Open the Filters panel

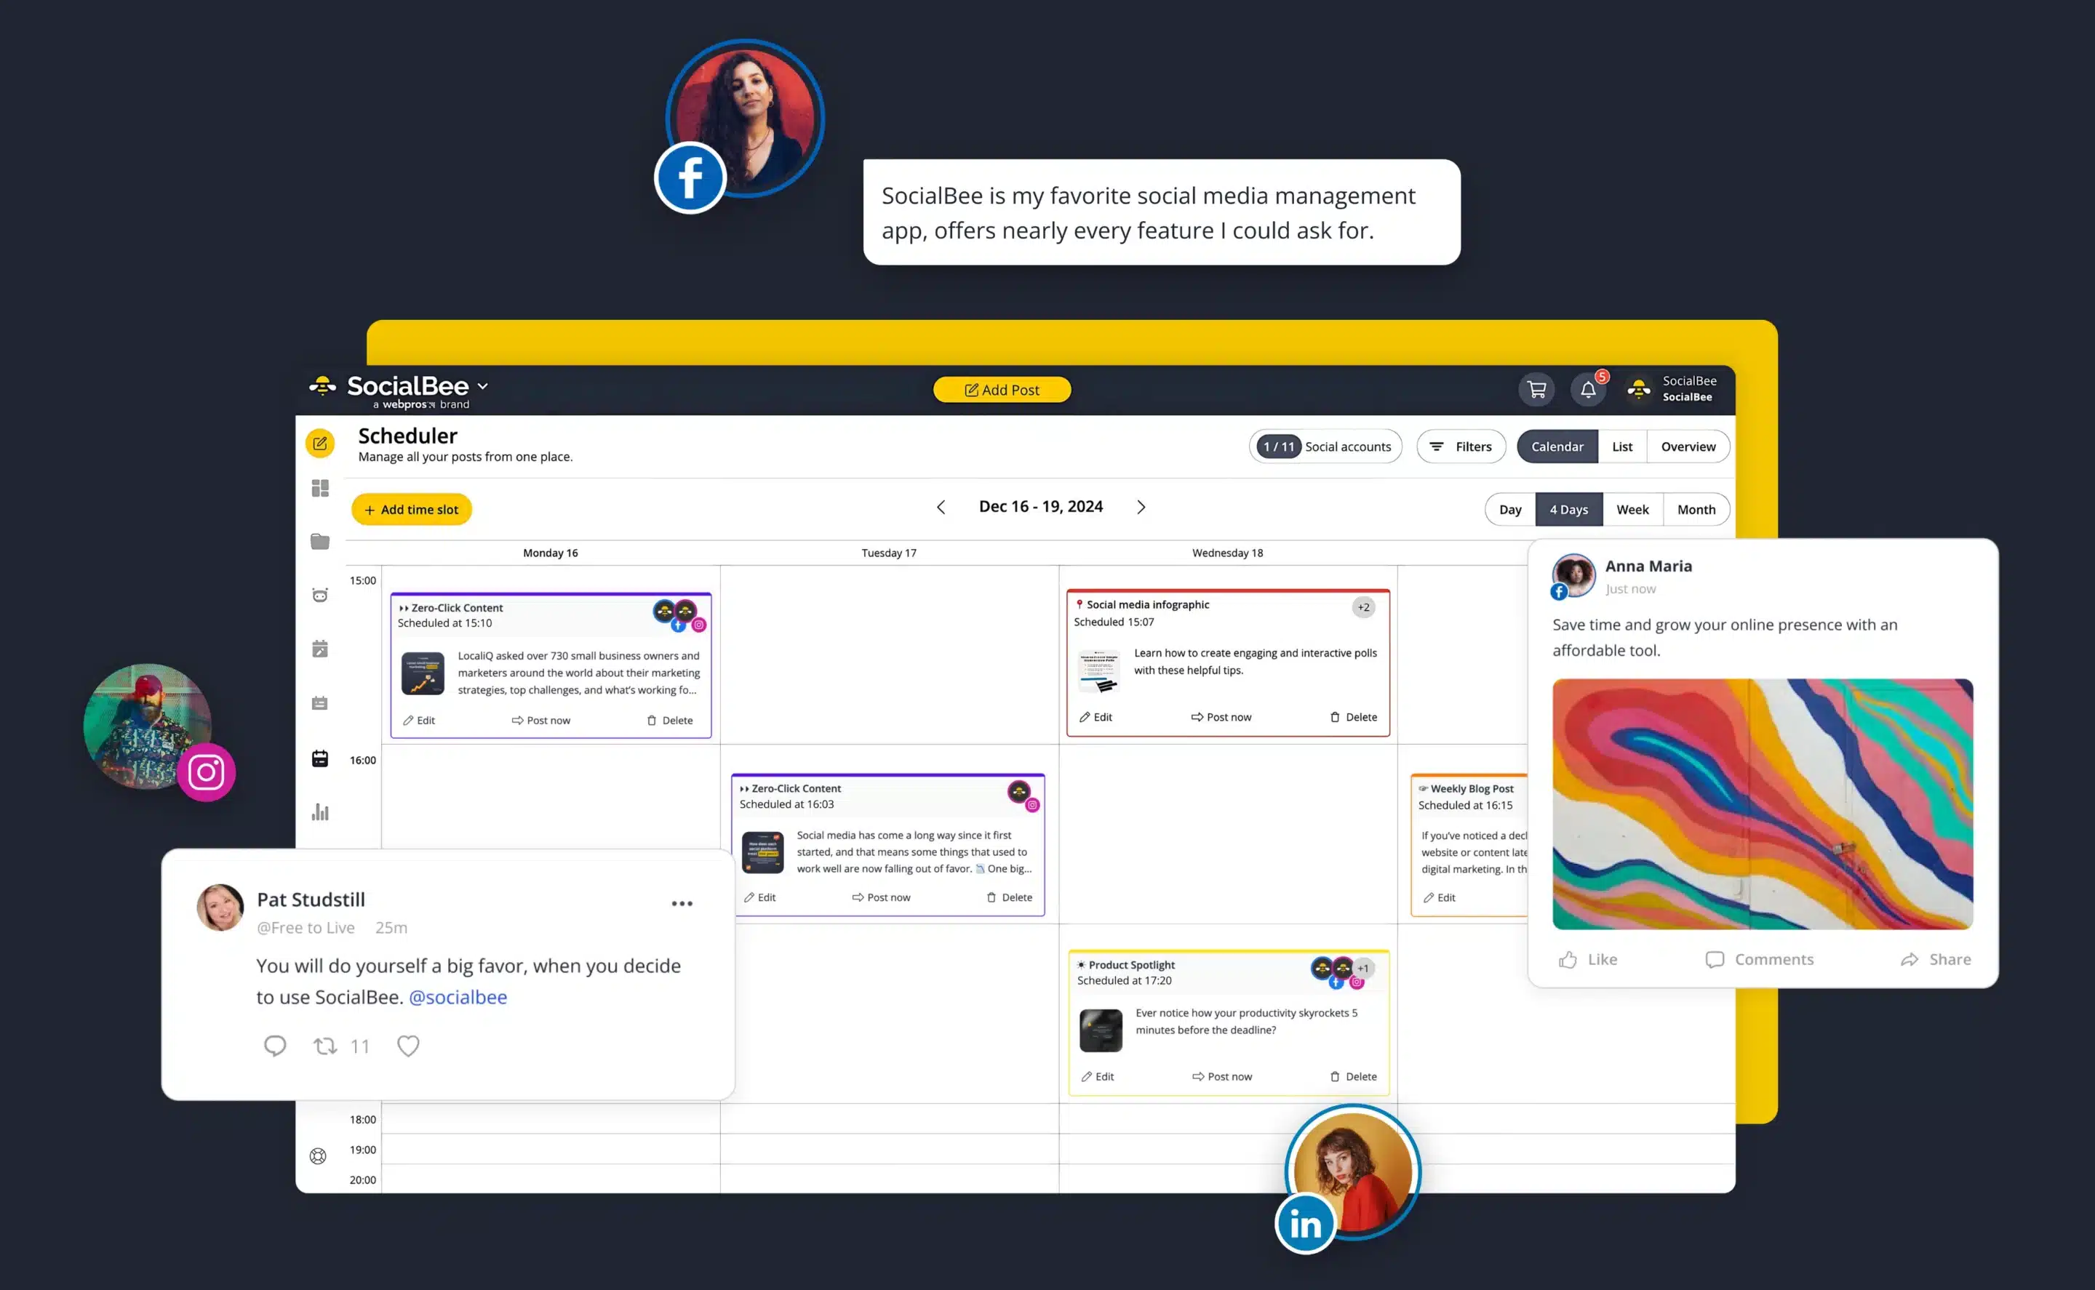(1461, 446)
